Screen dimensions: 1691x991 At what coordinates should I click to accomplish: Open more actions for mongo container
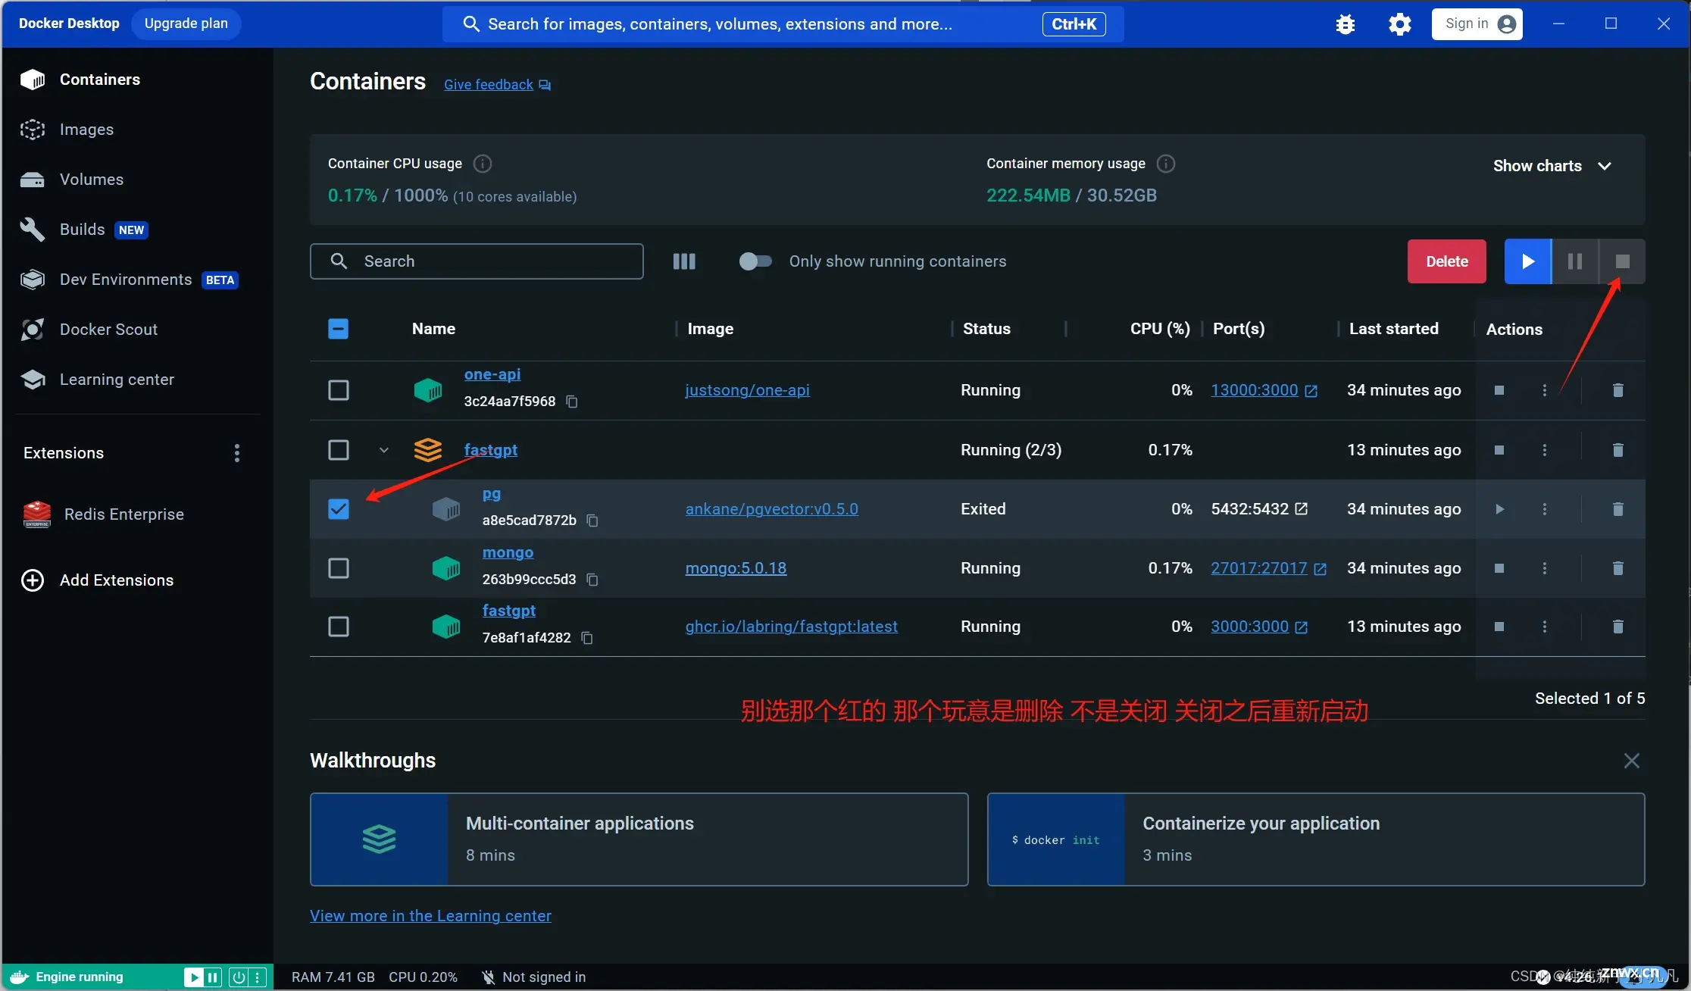[x=1545, y=568]
